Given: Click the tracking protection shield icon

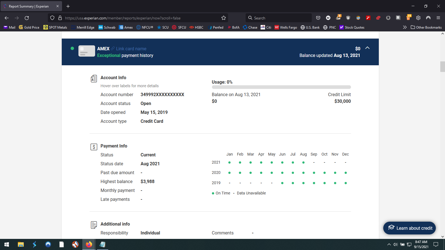Looking at the screenshot, I should tap(52, 18).
